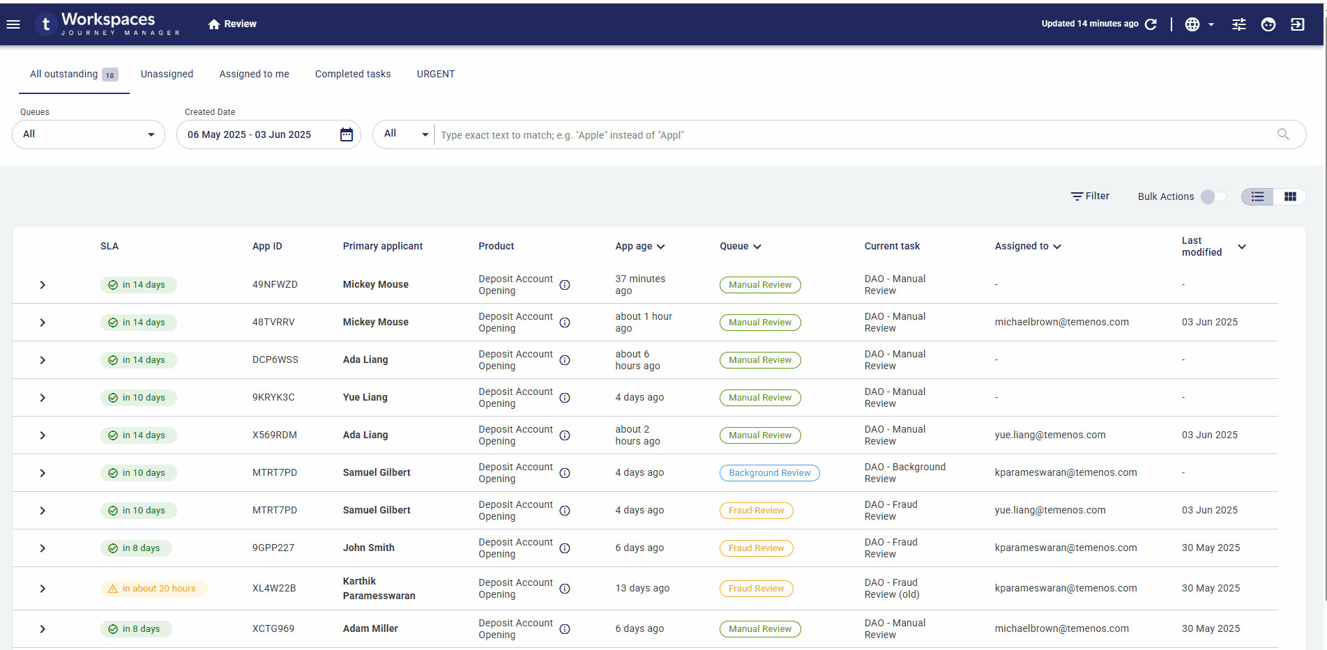Open the hamburger navigation menu

pos(13,24)
